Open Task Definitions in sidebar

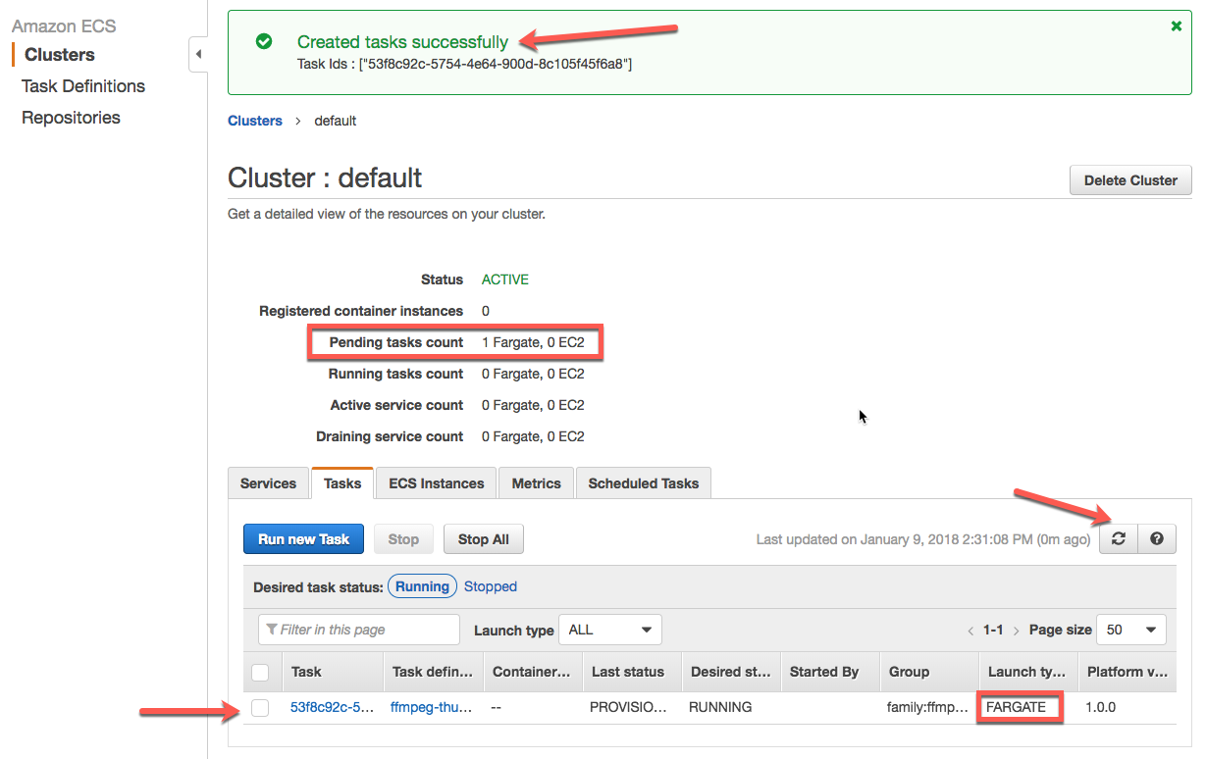(x=83, y=86)
